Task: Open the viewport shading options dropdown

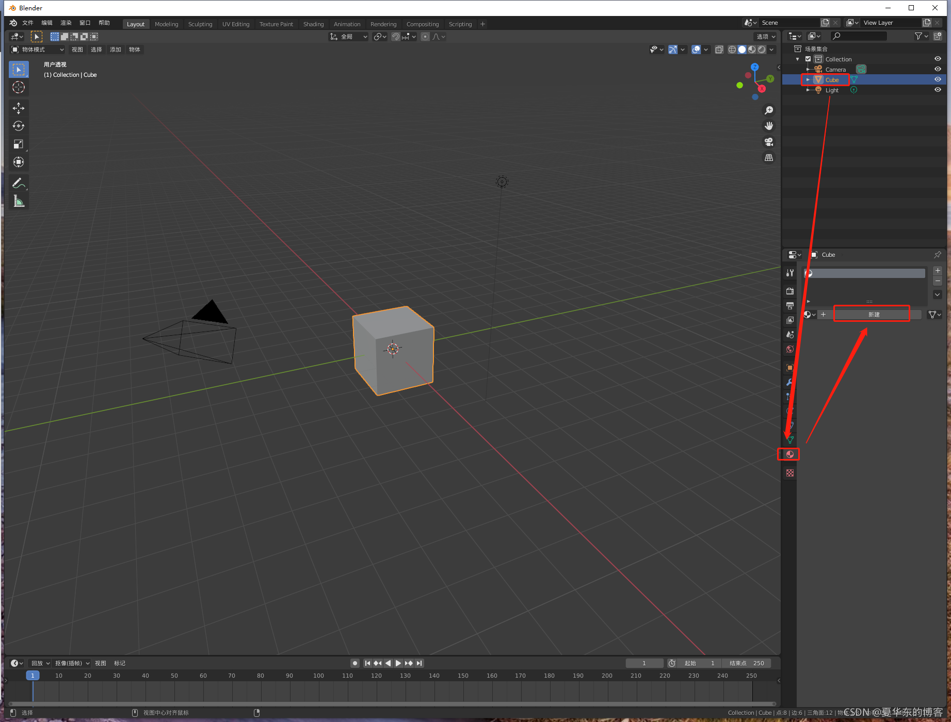Action: (x=772, y=50)
